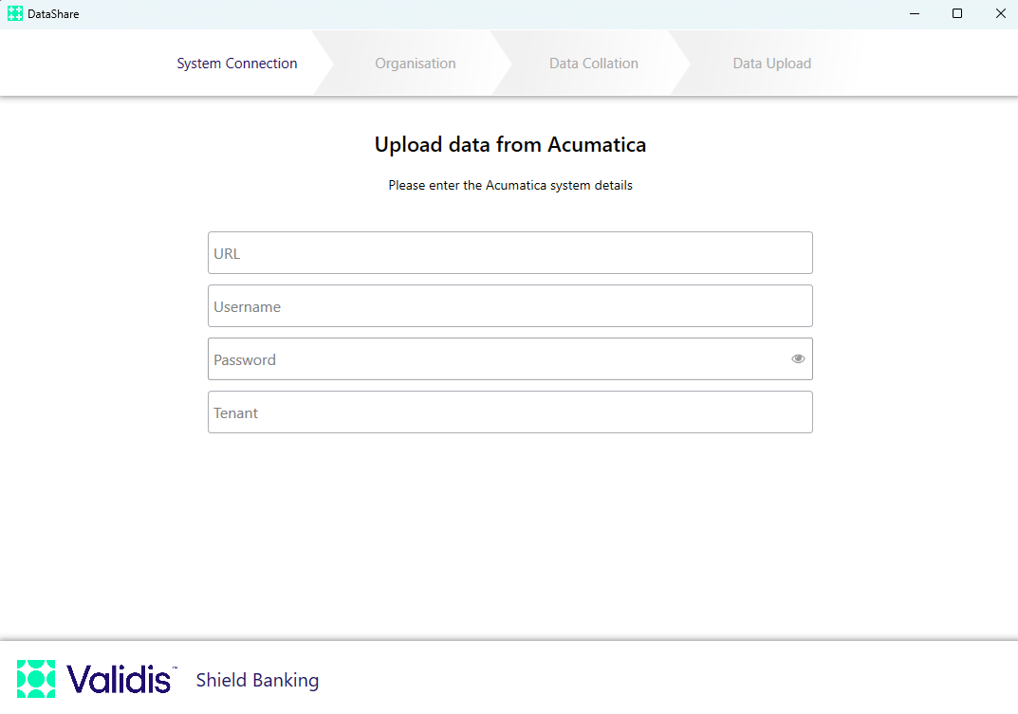Switch to the Data Collation step
The width and height of the screenshot is (1018, 714).
tap(593, 63)
